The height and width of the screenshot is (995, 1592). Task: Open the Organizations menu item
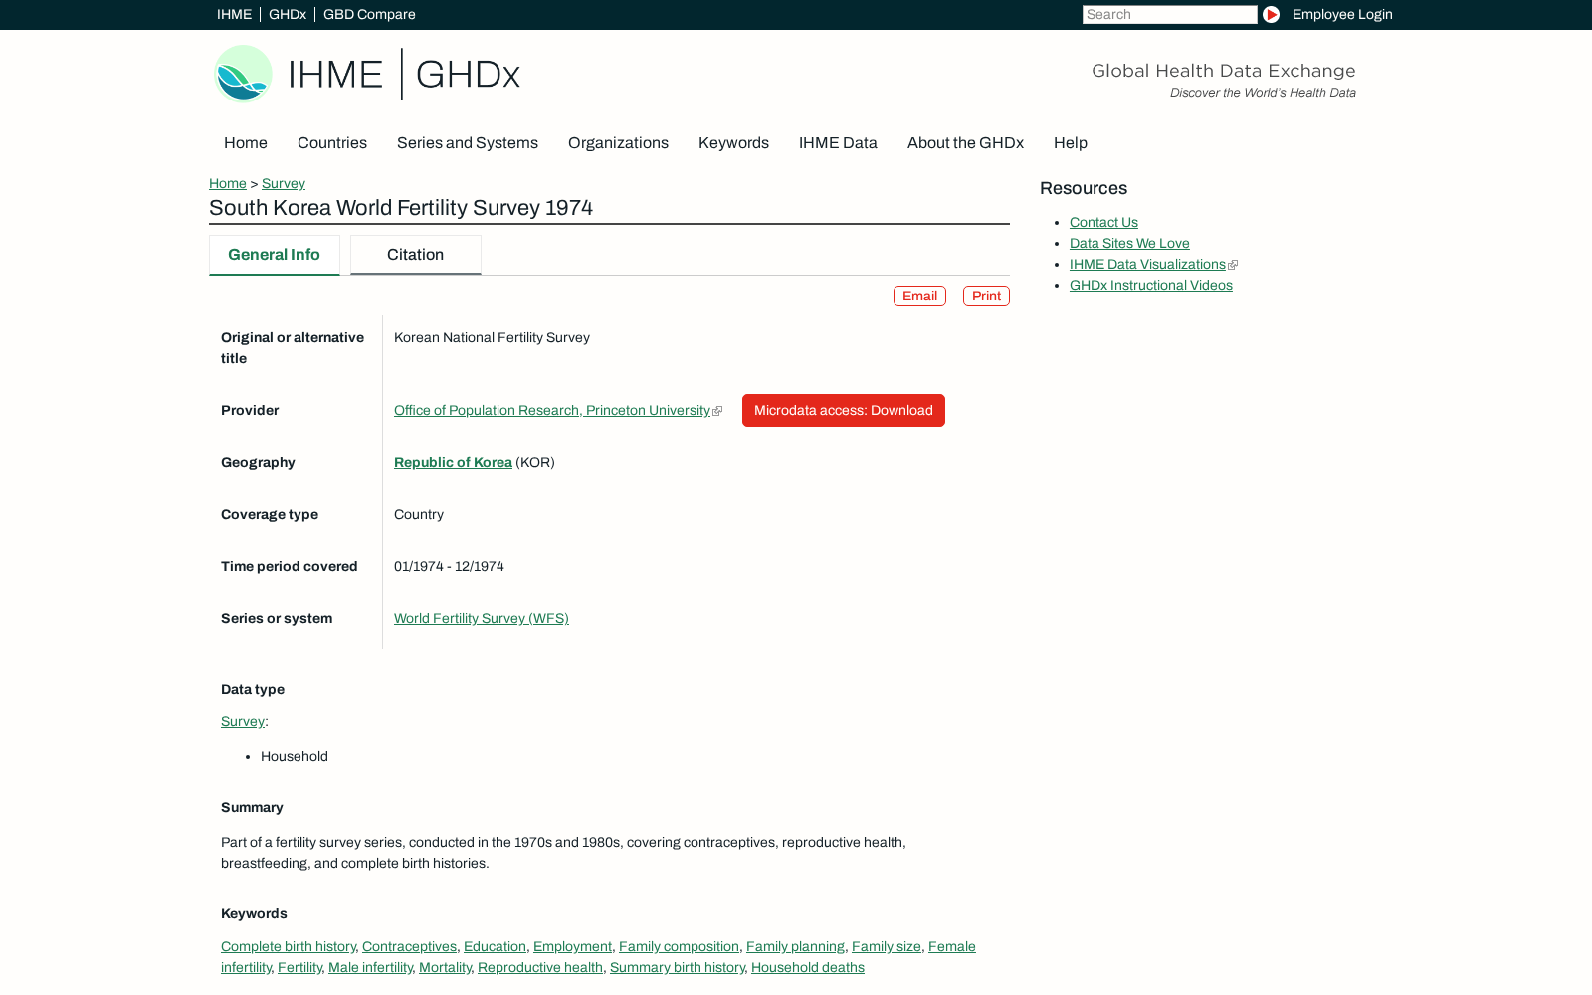(618, 143)
